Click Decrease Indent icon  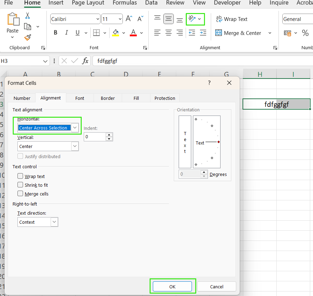pyautogui.click(x=192, y=32)
